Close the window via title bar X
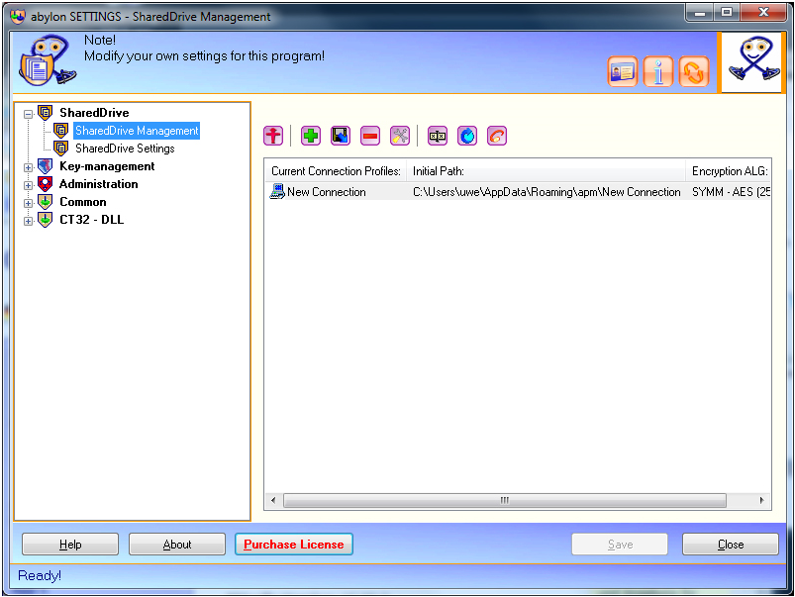795x597 pixels. click(x=763, y=12)
